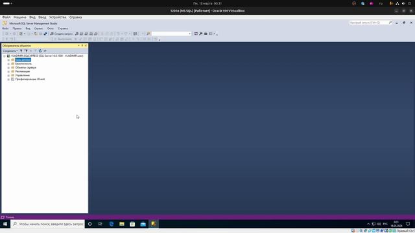
Task: Select the Безопасность tree item
Action: [x=23, y=63]
